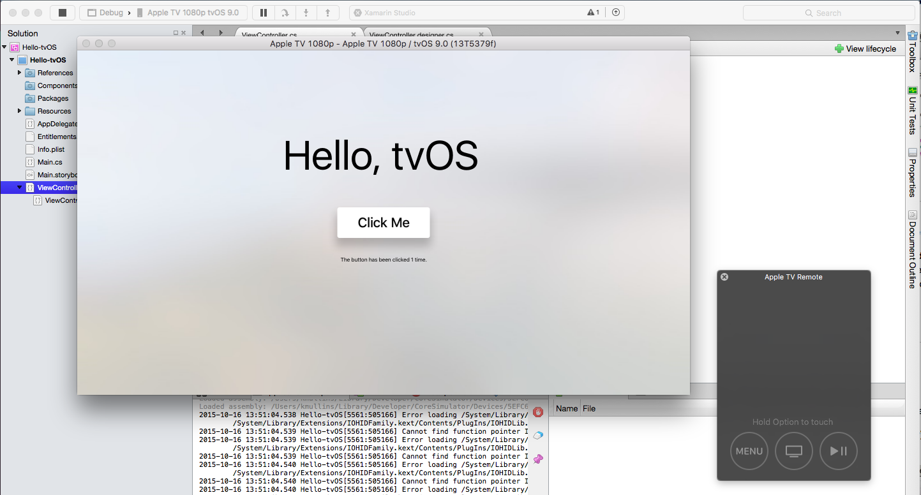Open Info.plist in the solution tree

coord(45,149)
